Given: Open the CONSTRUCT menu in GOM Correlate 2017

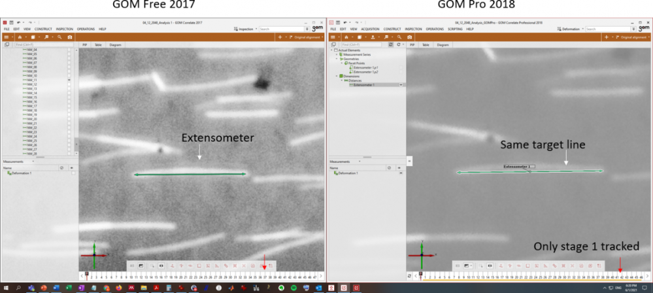Looking at the screenshot, I should [43, 29].
